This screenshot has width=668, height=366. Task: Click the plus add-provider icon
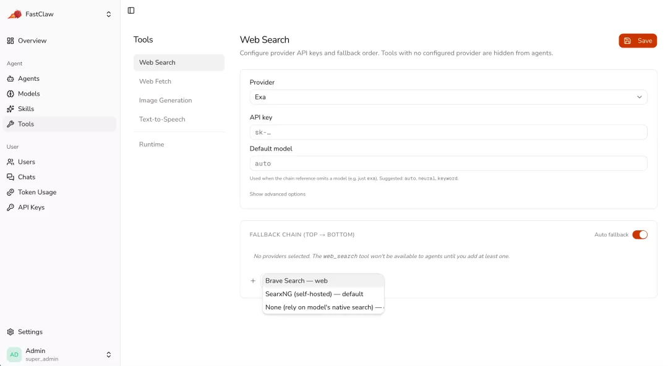click(x=253, y=281)
